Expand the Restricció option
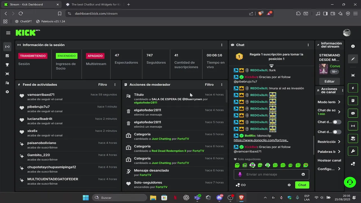The height and width of the screenshot is (203, 361). (x=329, y=142)
